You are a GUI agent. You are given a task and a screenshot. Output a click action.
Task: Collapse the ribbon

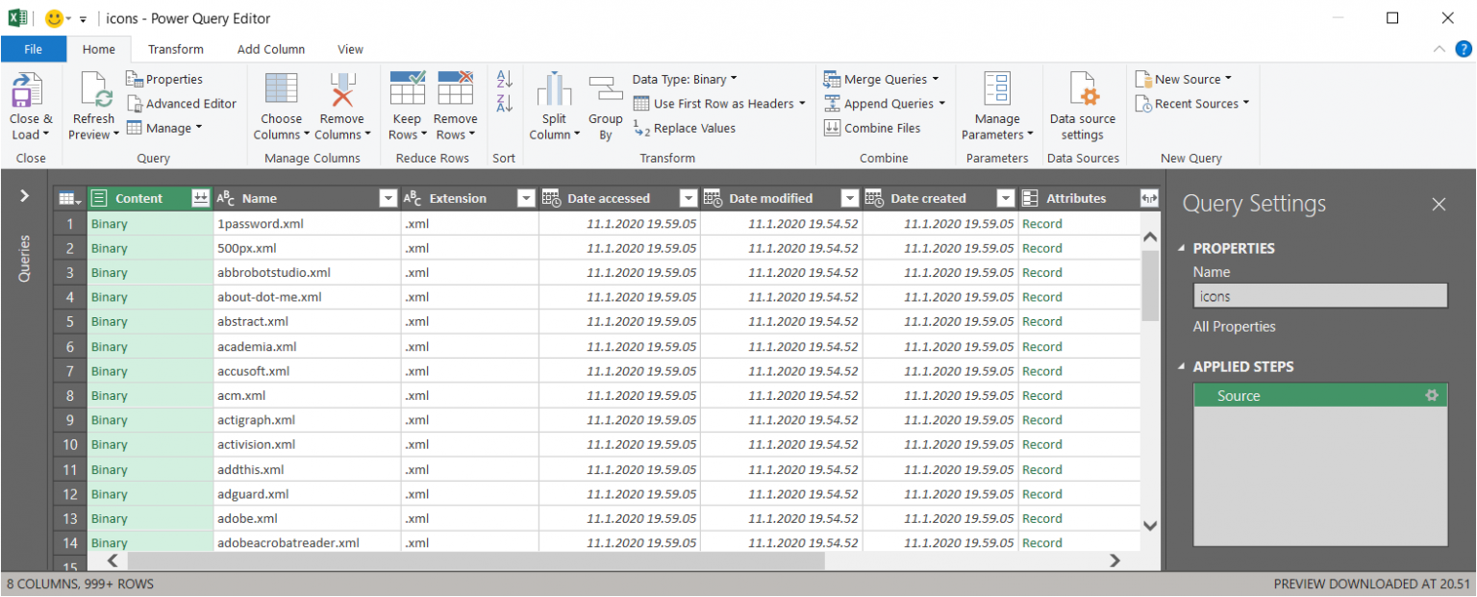(1439, 49)
